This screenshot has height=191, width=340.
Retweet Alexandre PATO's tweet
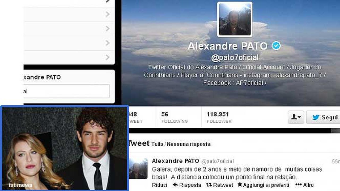click(219, 185)
